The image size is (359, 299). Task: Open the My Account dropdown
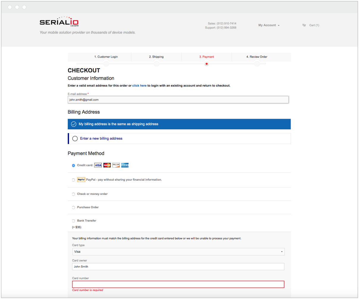(x=269, y=25)
